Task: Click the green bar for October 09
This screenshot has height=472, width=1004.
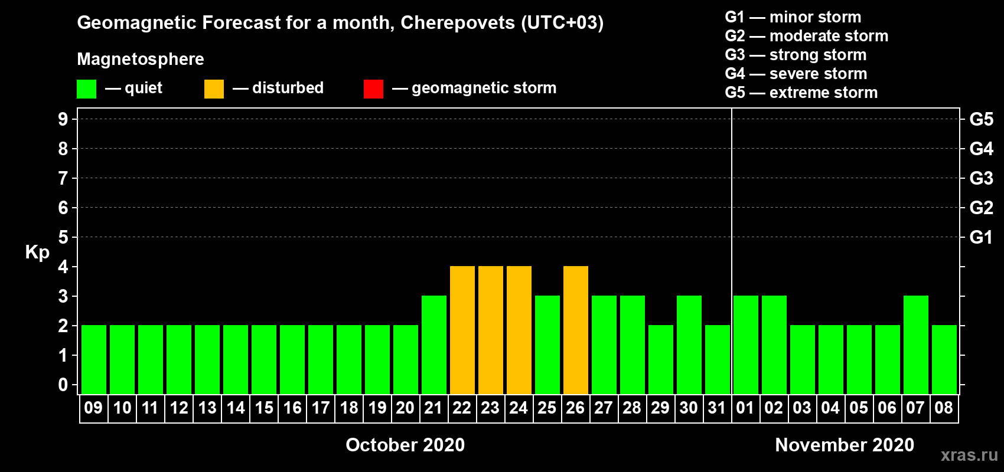Action: pyautogui.click(x=94, y=359)
